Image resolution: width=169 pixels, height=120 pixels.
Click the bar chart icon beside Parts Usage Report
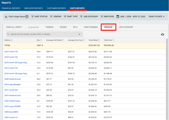pos(6,17)
